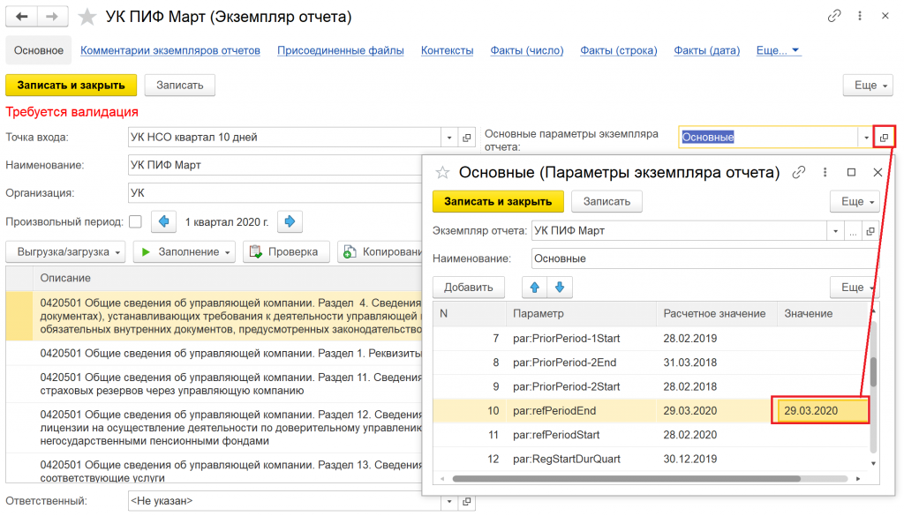This screenshot has width=904, height=516.
Task: Click Организация field УК
Action: coord(275,193)
